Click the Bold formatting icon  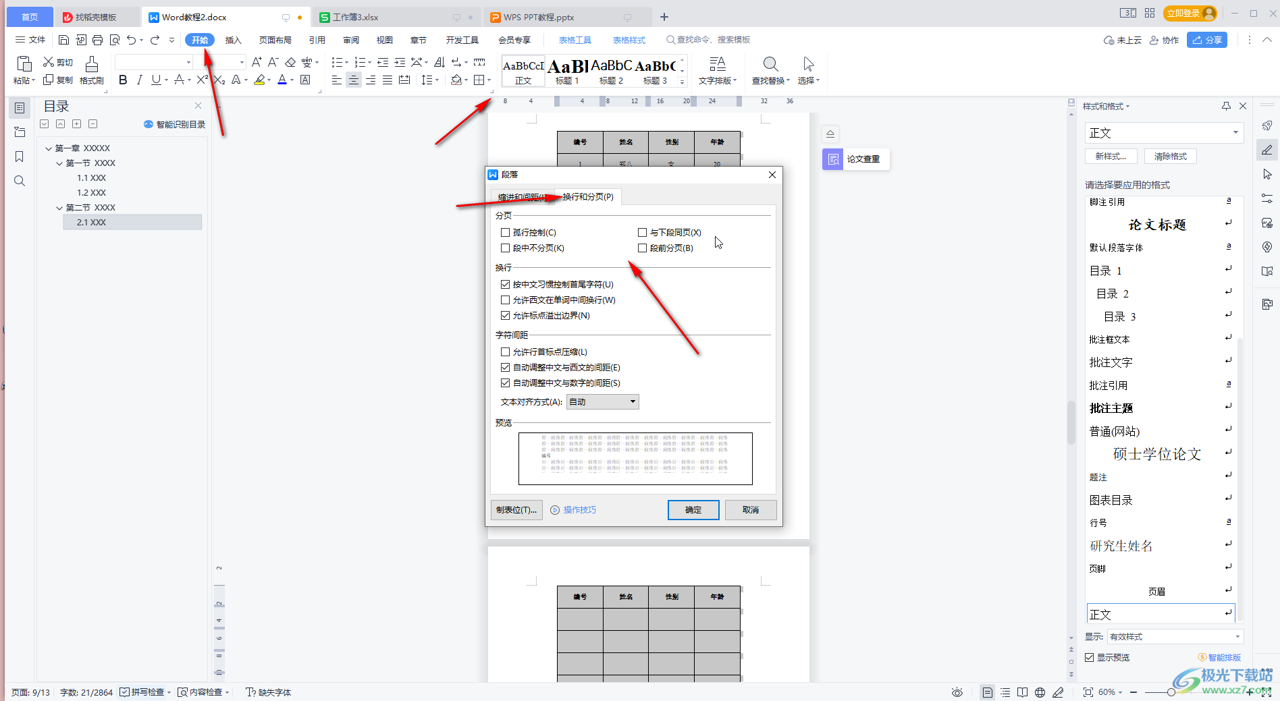point(123,80)
